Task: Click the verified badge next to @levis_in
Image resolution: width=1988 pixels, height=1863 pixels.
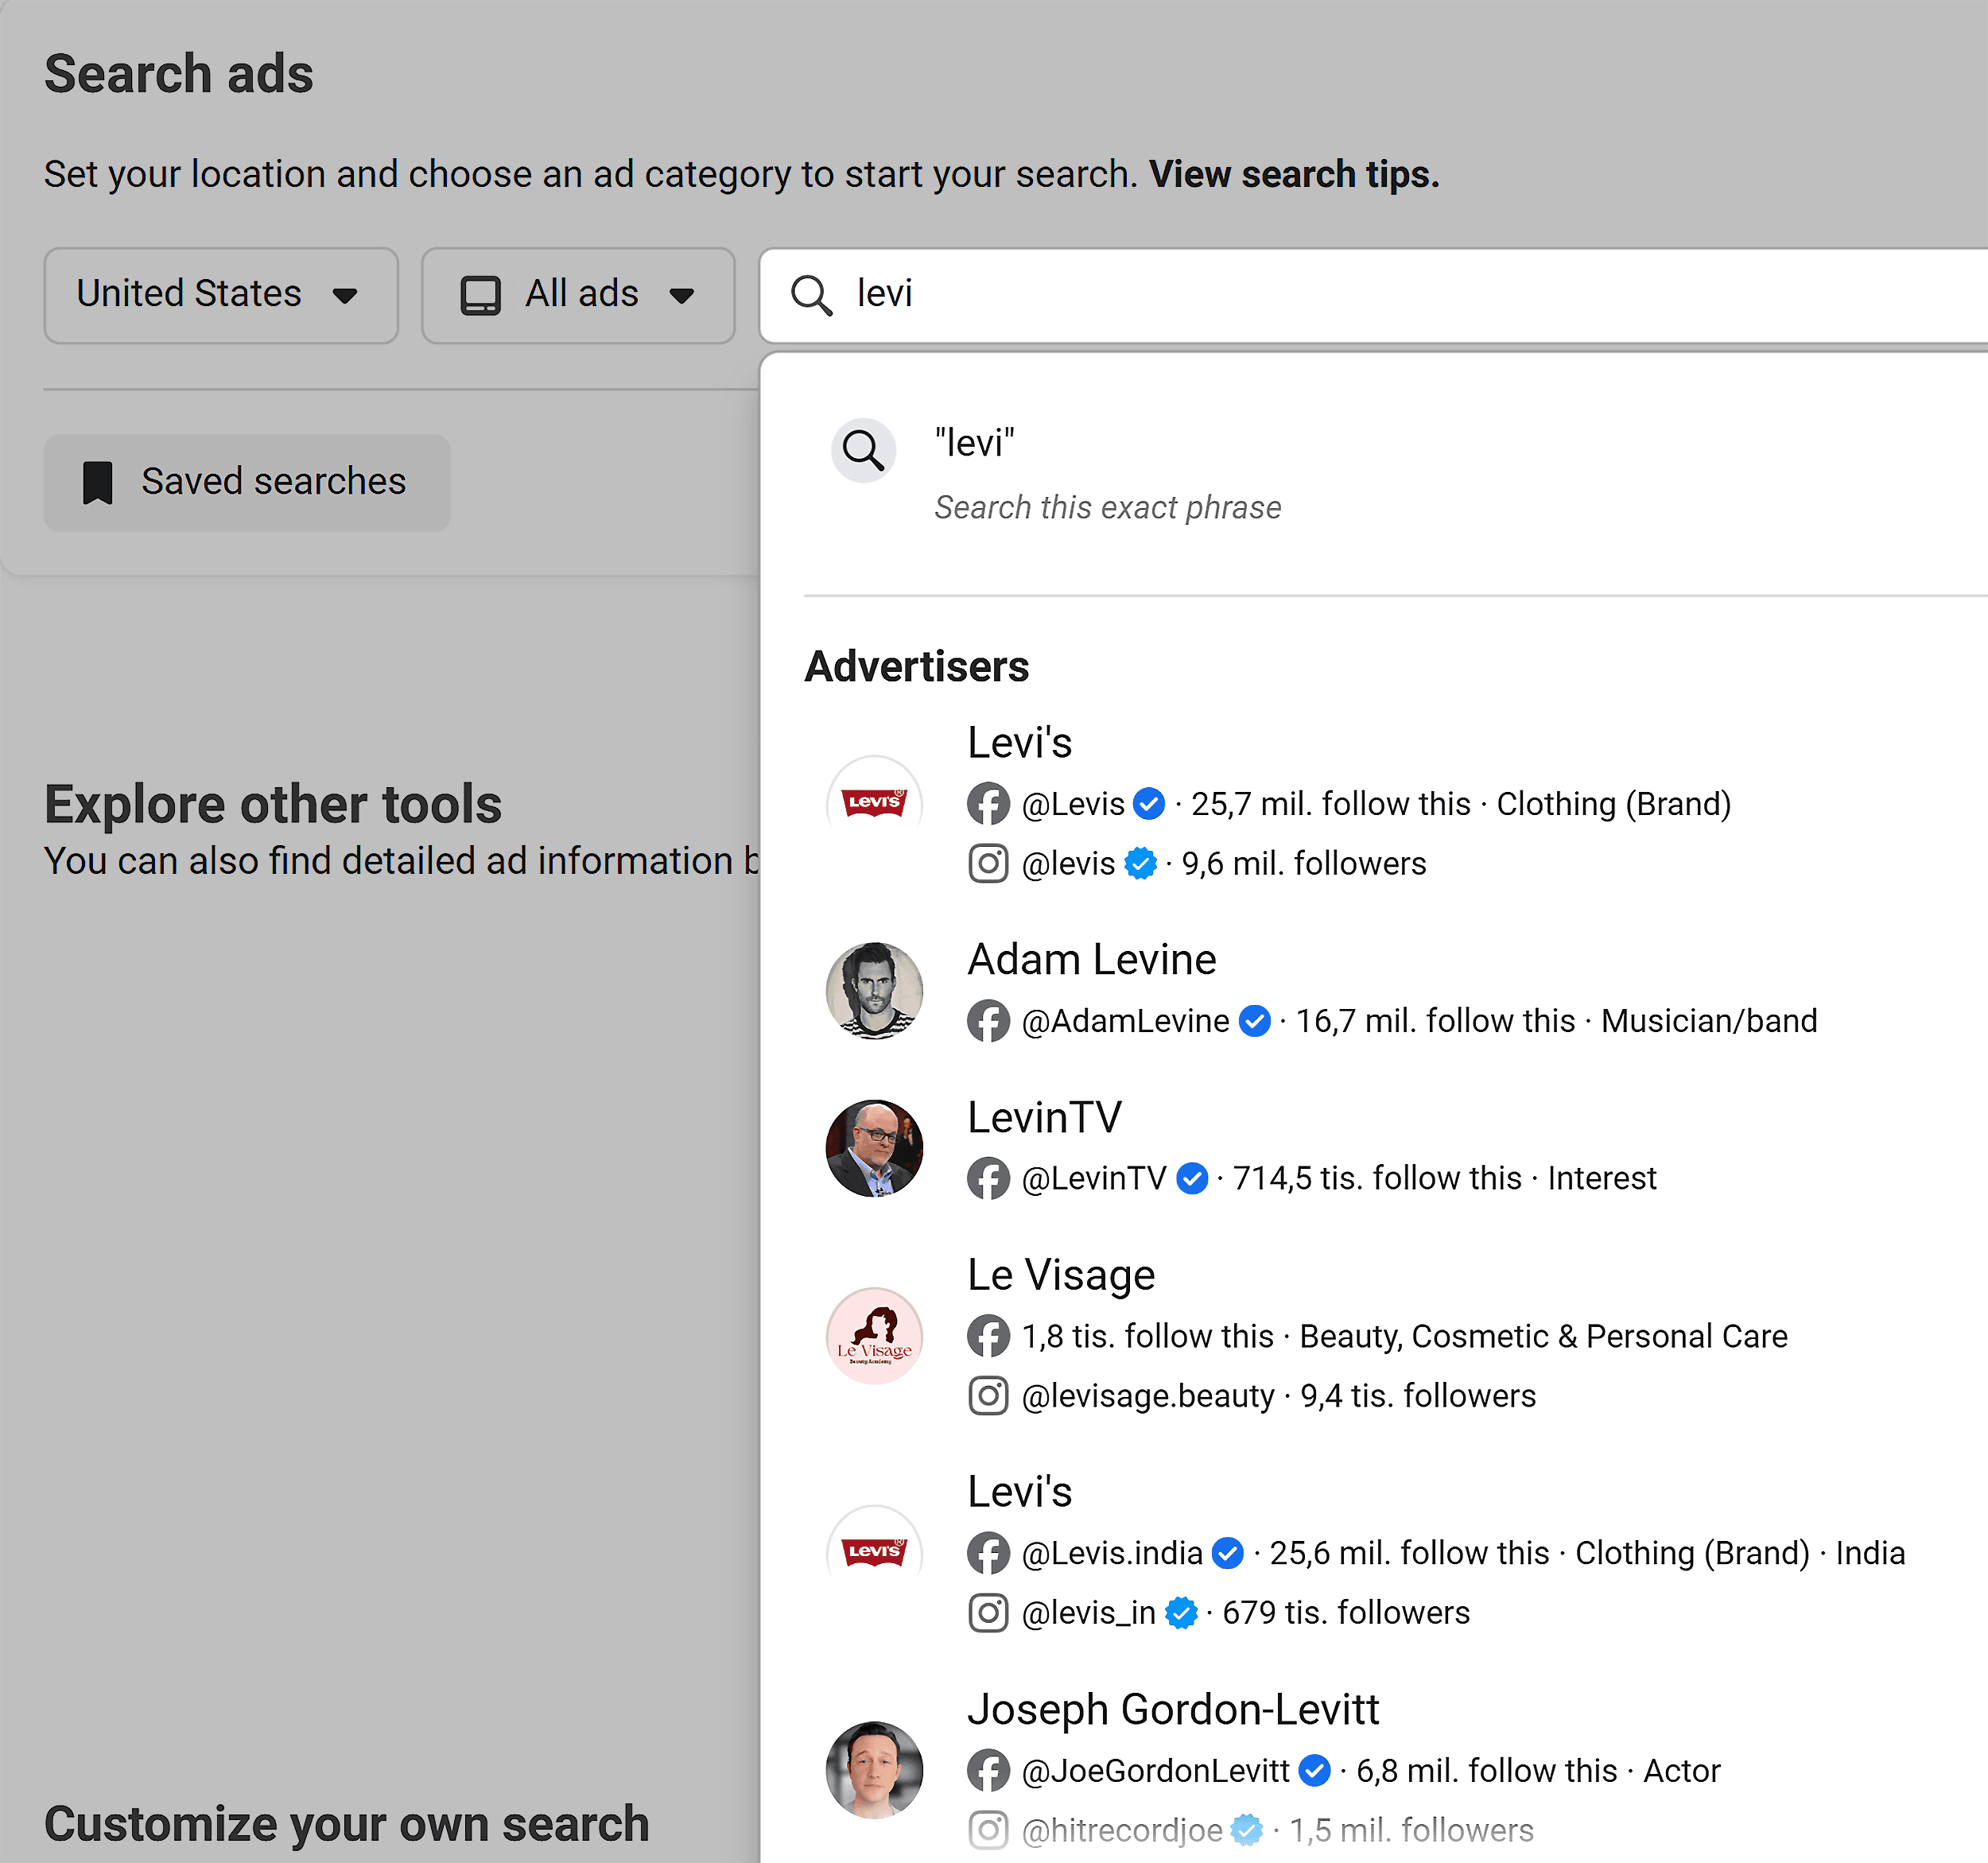Action: pyautogui.click(x=1181, y=1613)
